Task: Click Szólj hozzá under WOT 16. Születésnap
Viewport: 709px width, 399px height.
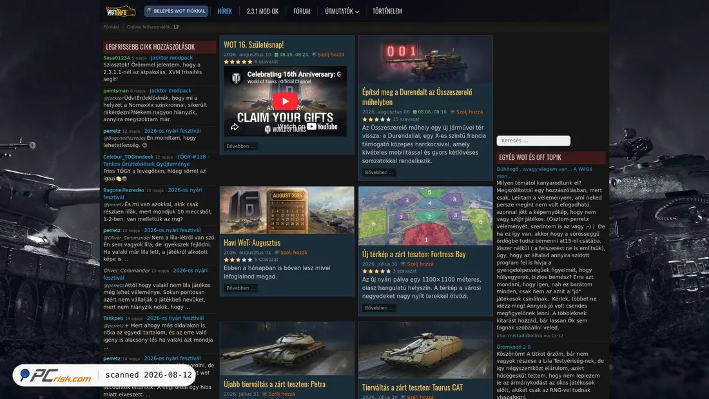Action: coord(331,55)
